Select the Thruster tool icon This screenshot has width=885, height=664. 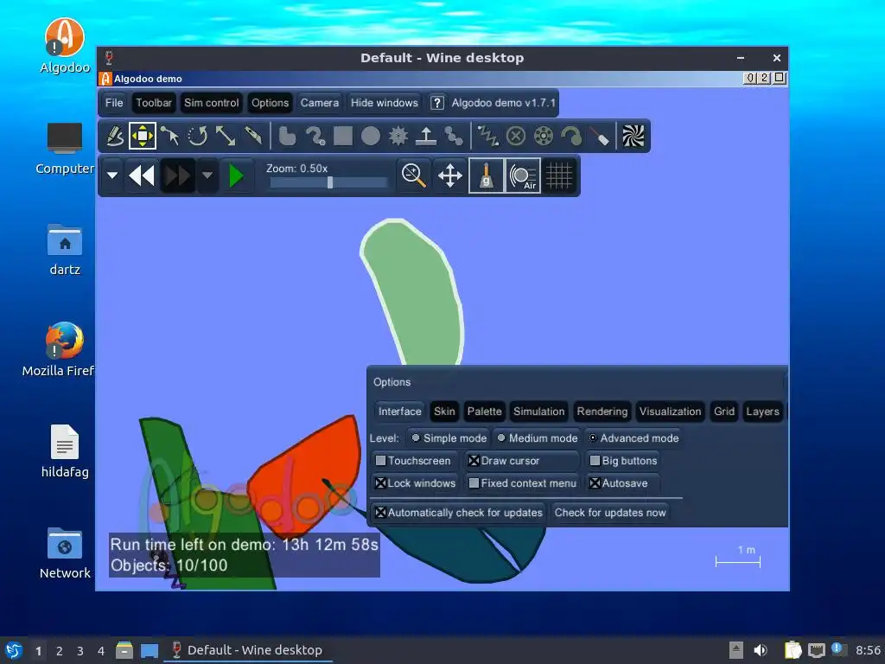click(570, 136)
